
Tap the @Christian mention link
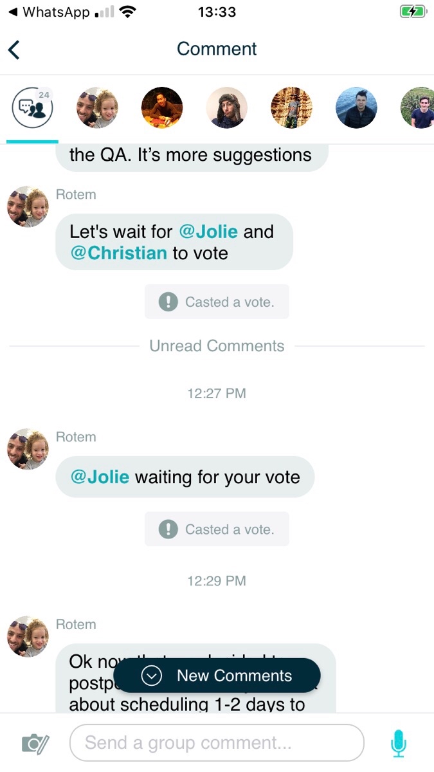coord(118,253)
